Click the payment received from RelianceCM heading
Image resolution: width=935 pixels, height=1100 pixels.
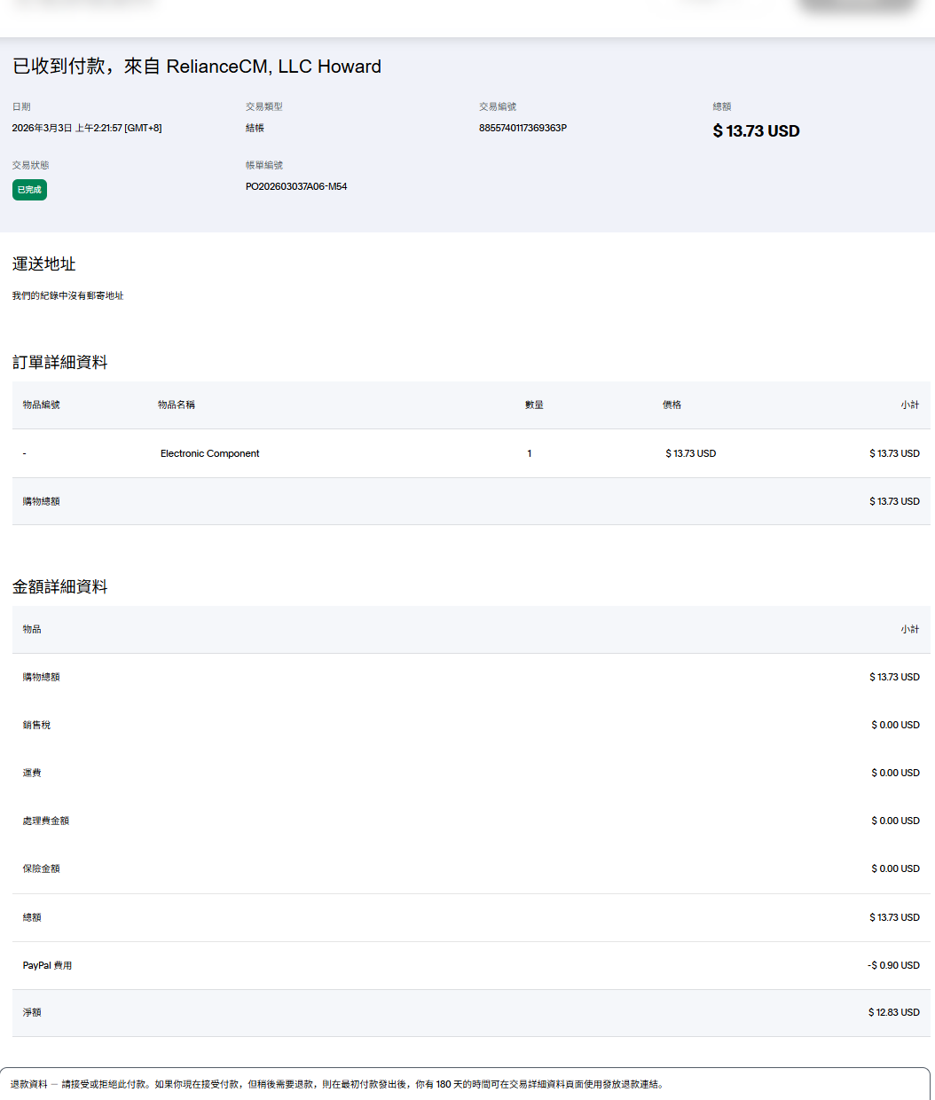(197, 67)
